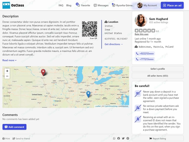Share listing via WhatsApp icon

[x=114, y=138]
